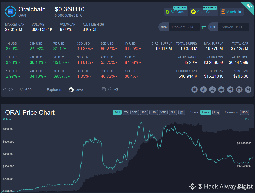Click the Oraichain logo icon
Screen dimensions: 255x193
(10, 11)
